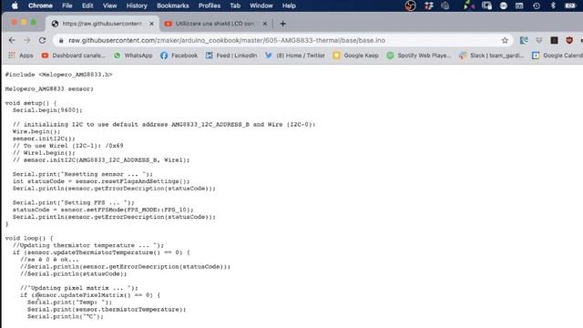Click the Bluetooth menu bar icon
Viewport: 583px width, 328px height.
(x=553, y=5)
